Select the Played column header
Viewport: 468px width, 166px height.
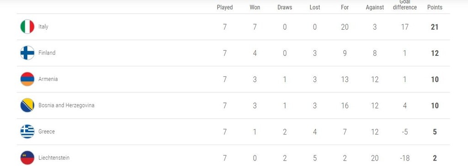tap(225, 7)
